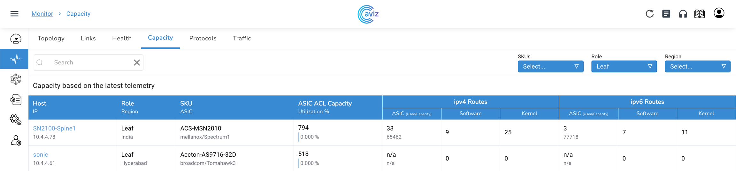Viewport: 736px width, 171px height.
Task: Expand the Region filter dropdown
Action: (697, 66)
